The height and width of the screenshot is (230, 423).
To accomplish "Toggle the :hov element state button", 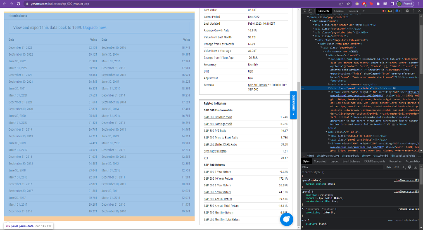I will pyautogui.click(x=388, y=167).
